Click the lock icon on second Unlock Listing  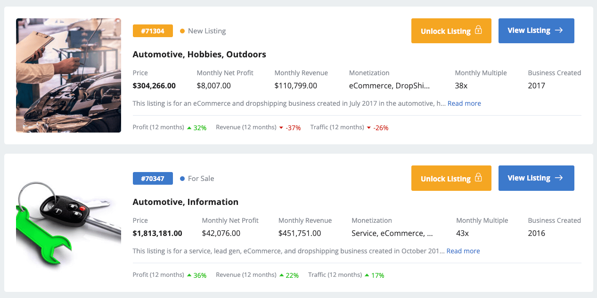(478, 178)
